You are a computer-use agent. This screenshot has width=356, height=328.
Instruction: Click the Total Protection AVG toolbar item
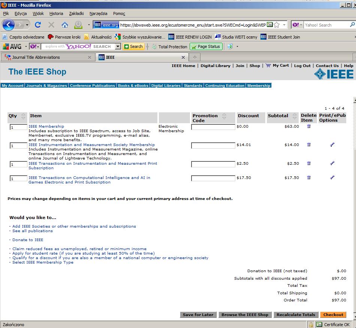tap(169, 46)
